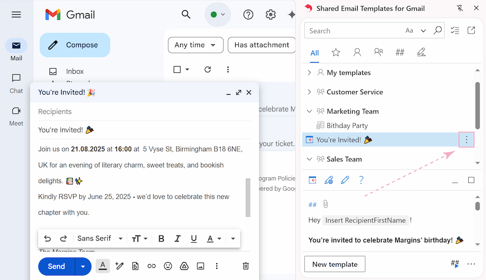Click the Gmail search magnifier icon

pyautogui.click(x=186, y=14)
